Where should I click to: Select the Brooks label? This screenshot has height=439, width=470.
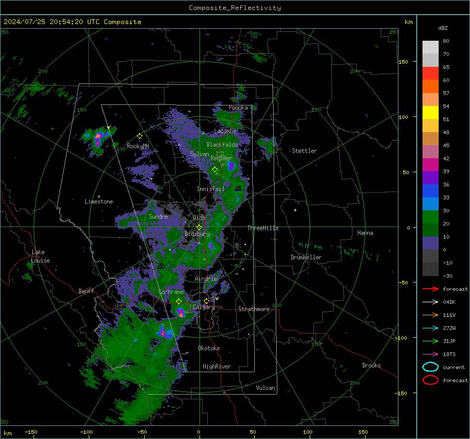tap(371, 365)
